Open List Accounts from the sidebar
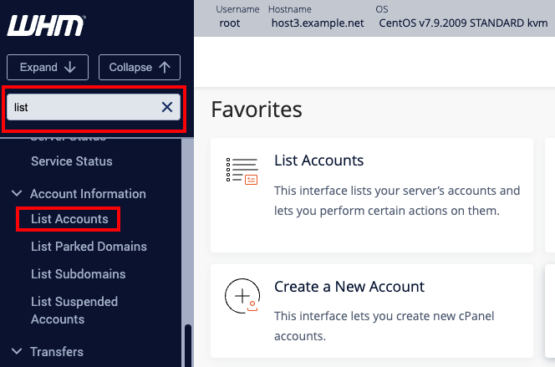555x367 pixels. 69,219
